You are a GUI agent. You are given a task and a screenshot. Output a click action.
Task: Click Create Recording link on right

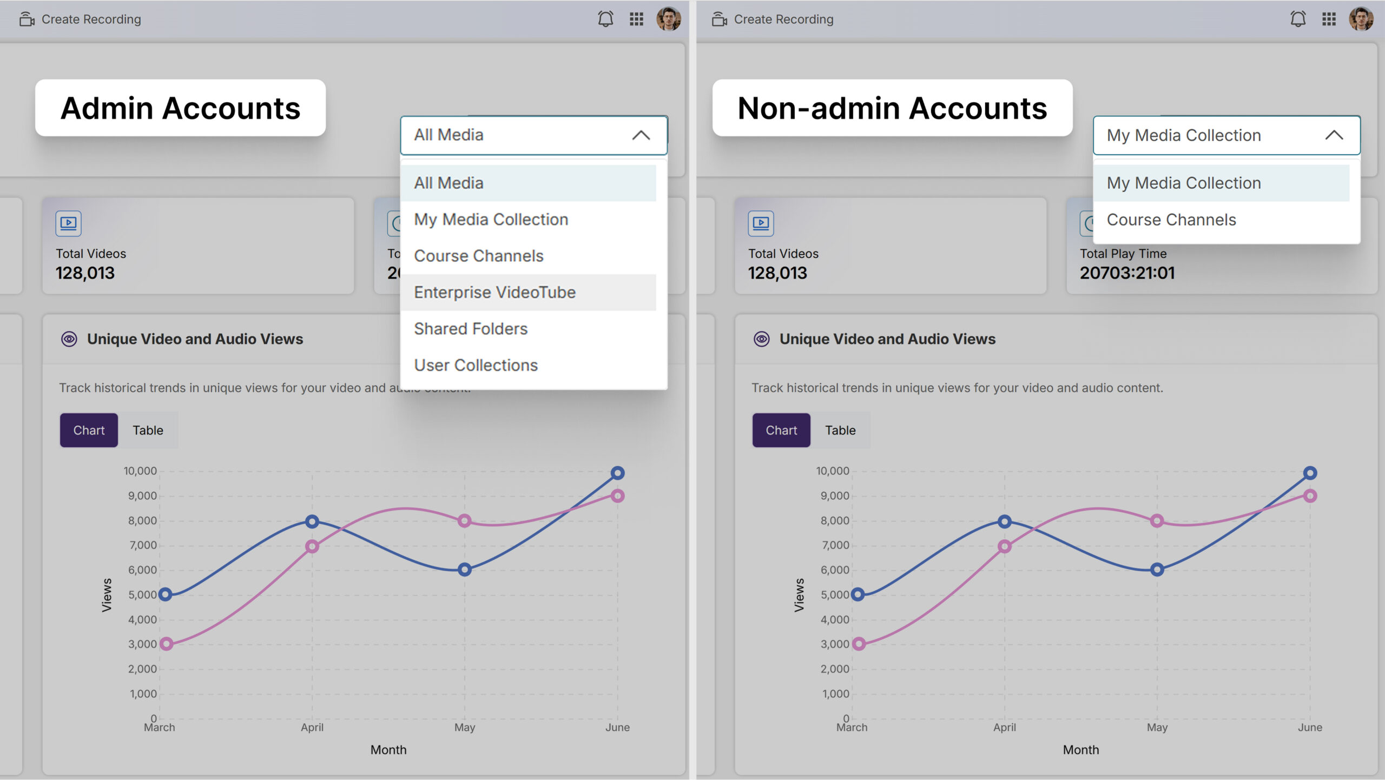[x=783, y=19]
